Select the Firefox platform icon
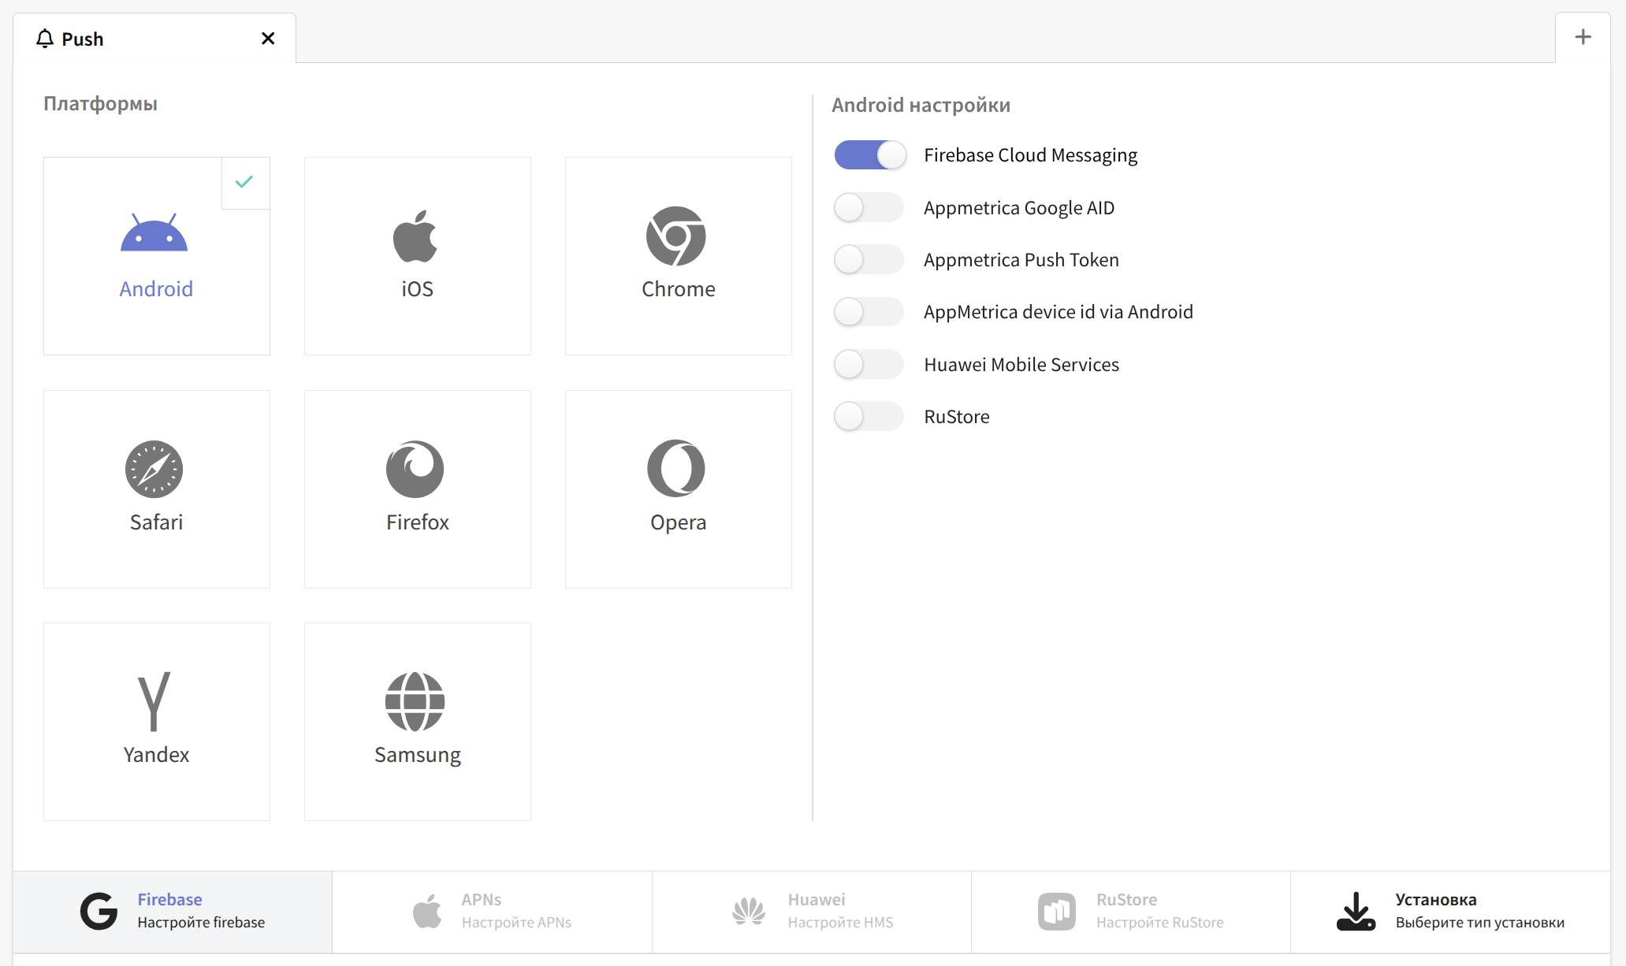This screenshot has height=966, width=1626. [x=415, y=469]
